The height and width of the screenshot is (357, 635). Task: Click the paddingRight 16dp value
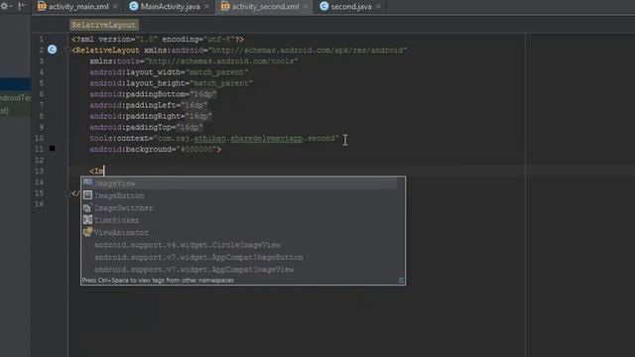(198, 117)
